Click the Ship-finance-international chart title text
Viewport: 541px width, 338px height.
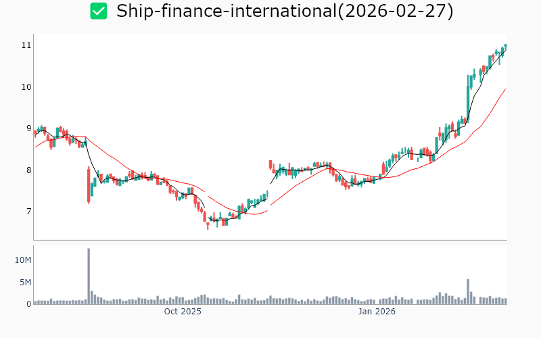point(285,11)
